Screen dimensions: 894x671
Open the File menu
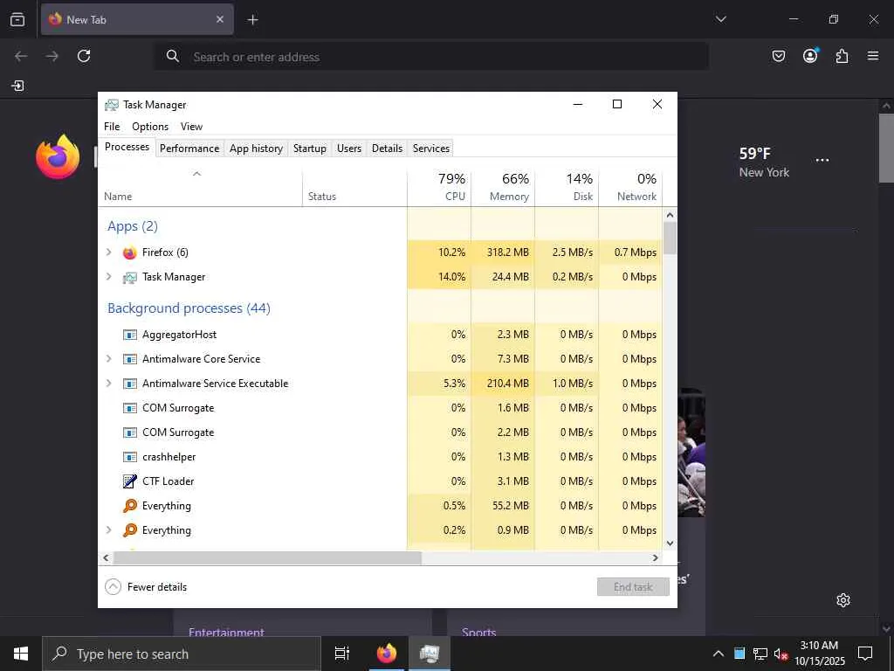112,127
